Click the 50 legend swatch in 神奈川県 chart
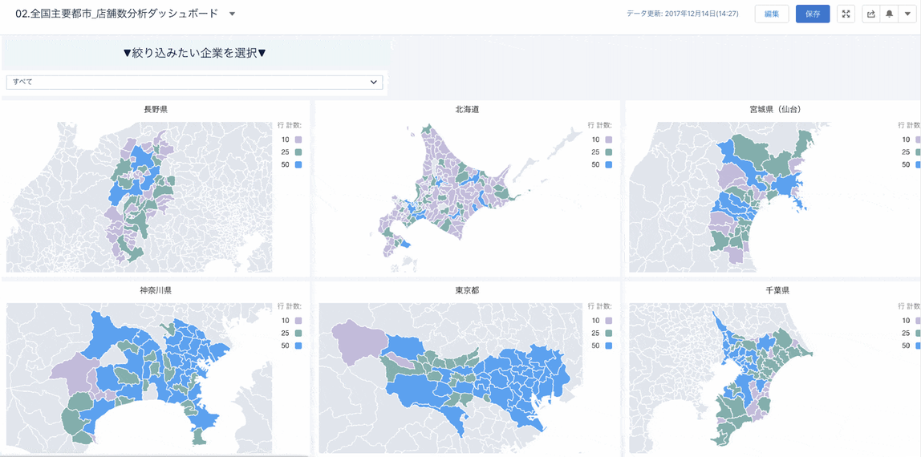 [298, 346]
